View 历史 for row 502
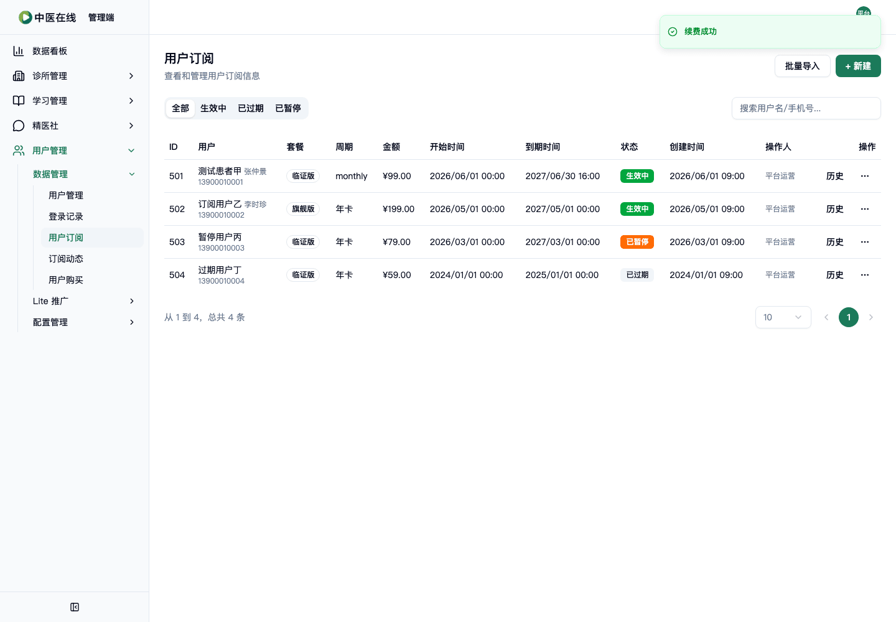Viewport: 896px width, 622px height. tap(835, 209)
